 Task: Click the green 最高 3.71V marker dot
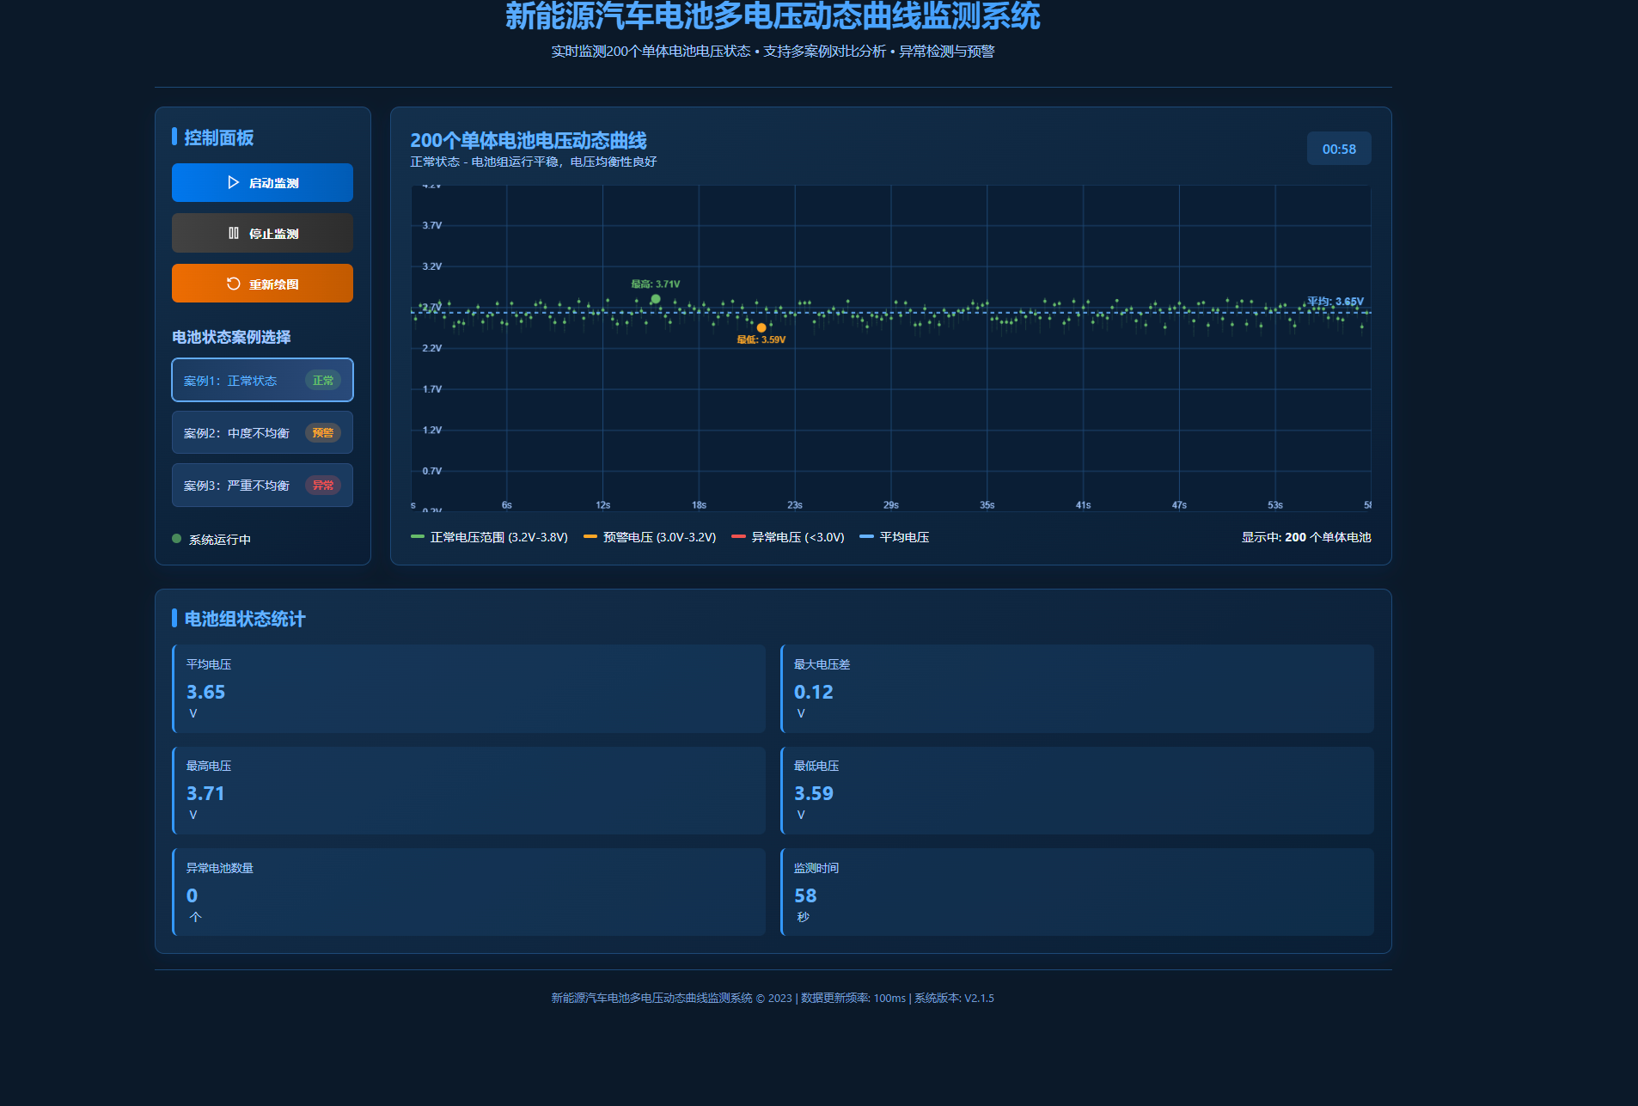tap(656, 299)
